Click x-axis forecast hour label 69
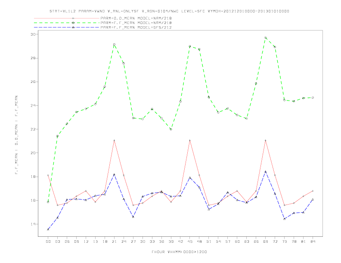The height and width of the screenshot is (263, 341). click(x=266, y=242)
